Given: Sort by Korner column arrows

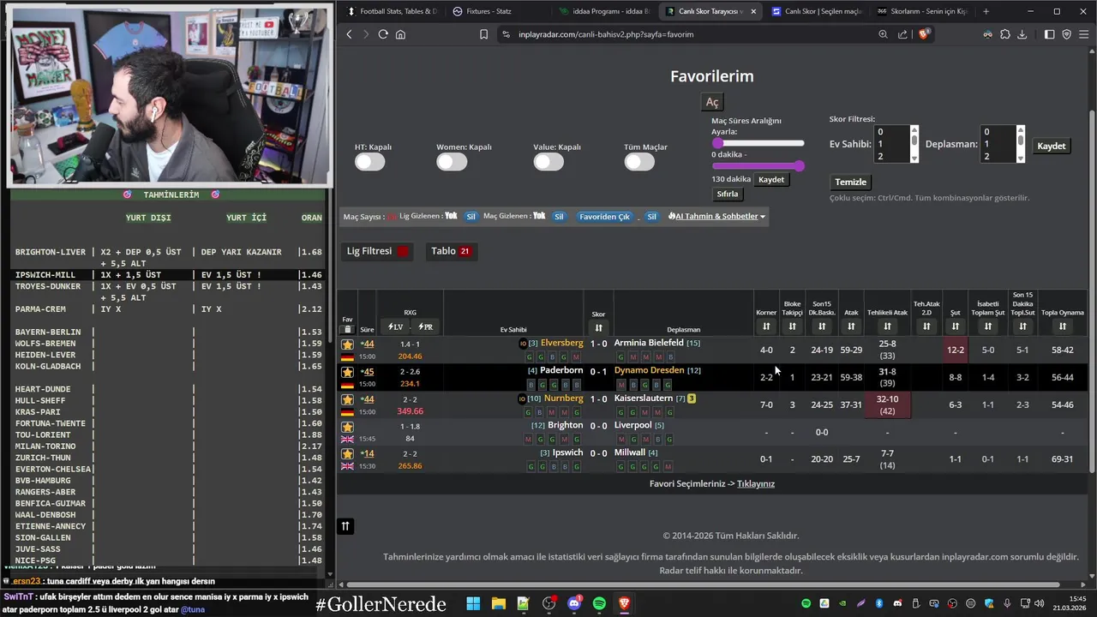Looking at the screenshot, I should [766, 326].
